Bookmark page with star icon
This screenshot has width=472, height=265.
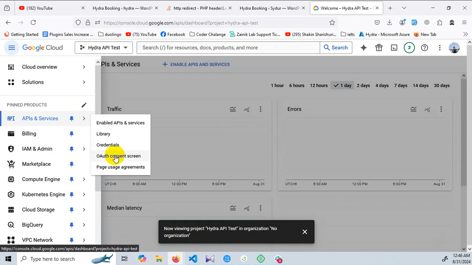(332, 23)
